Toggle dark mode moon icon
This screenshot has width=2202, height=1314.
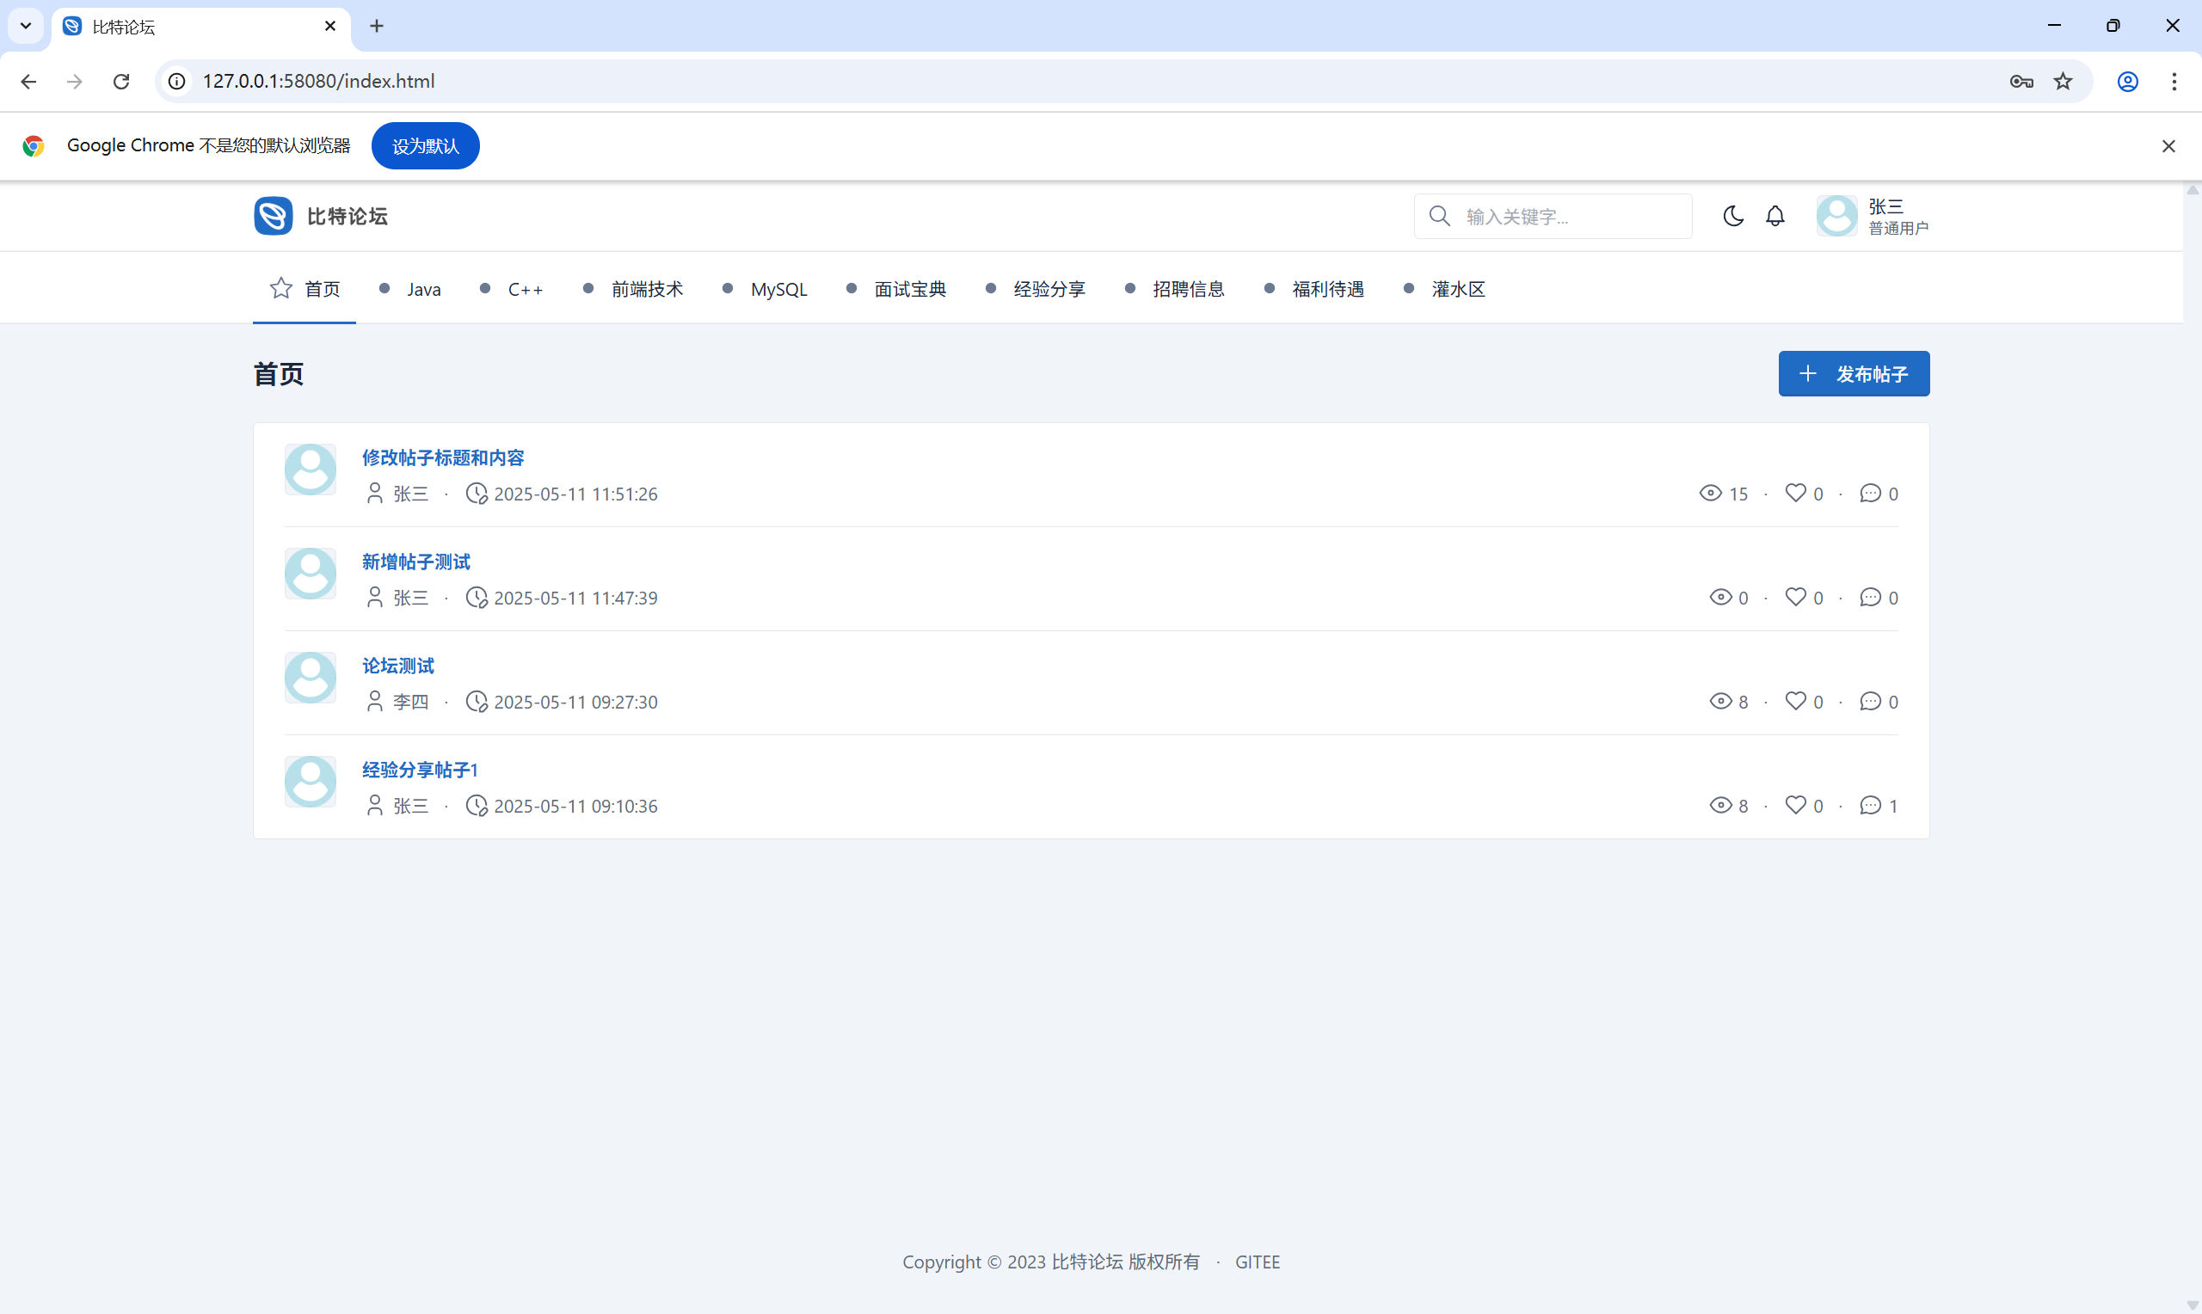[1732, 216]
